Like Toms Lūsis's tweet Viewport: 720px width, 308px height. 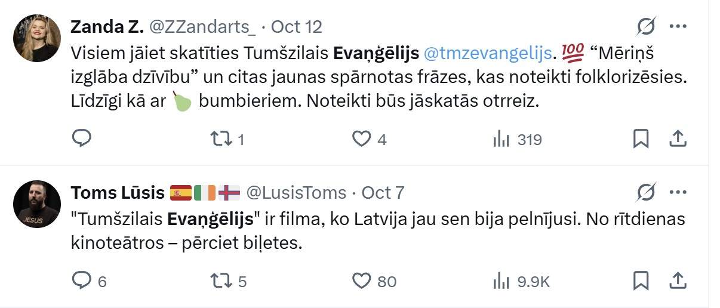pos(361,281)
